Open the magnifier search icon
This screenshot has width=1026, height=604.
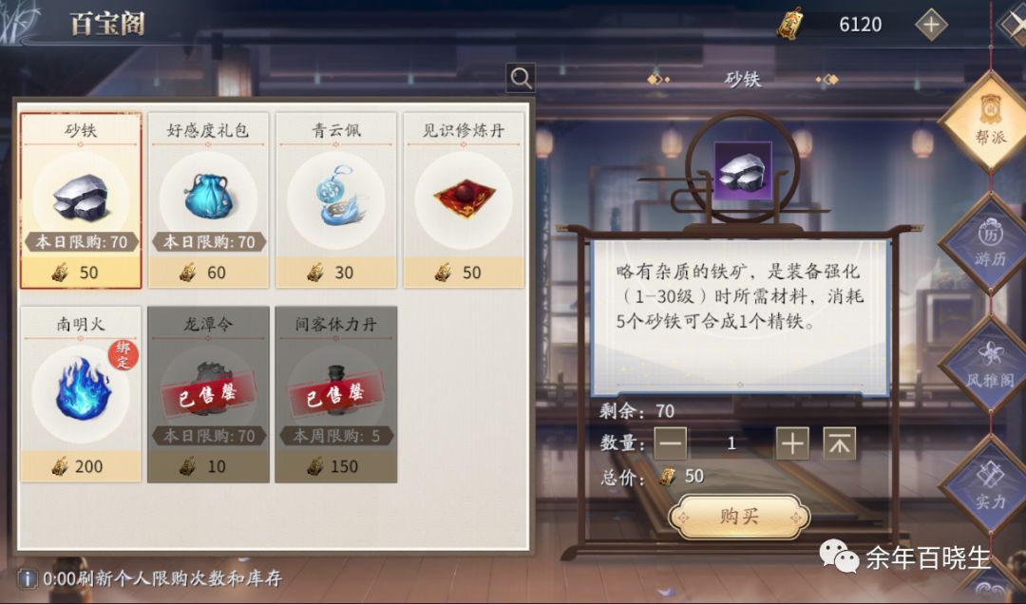coord(521,79)
